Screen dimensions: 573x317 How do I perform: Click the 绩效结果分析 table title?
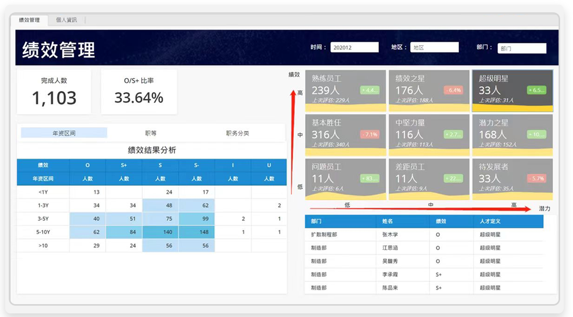coord(152,150)
